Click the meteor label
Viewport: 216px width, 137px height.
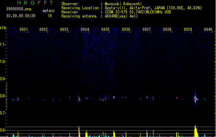tap(49, 11)
